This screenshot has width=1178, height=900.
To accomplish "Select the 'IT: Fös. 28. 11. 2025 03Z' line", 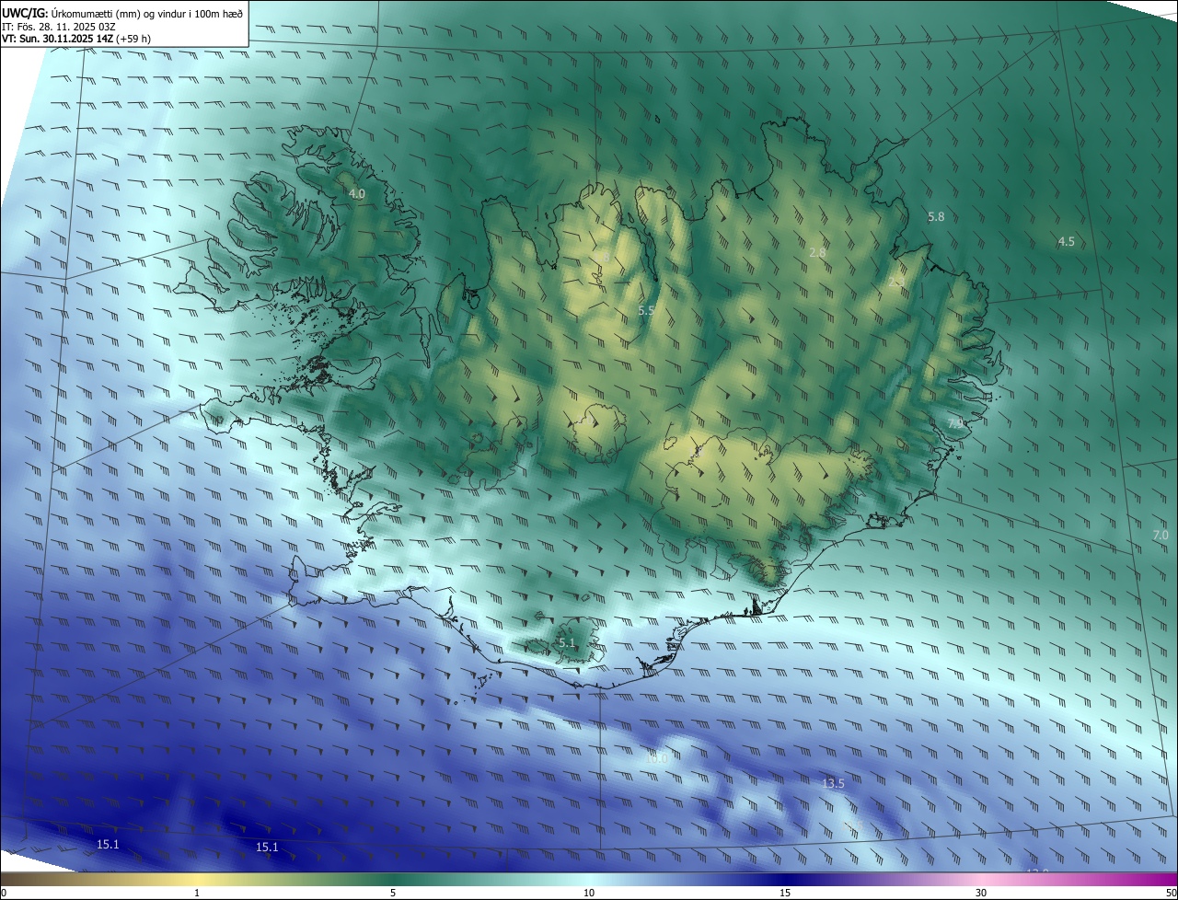I will 58,27.
